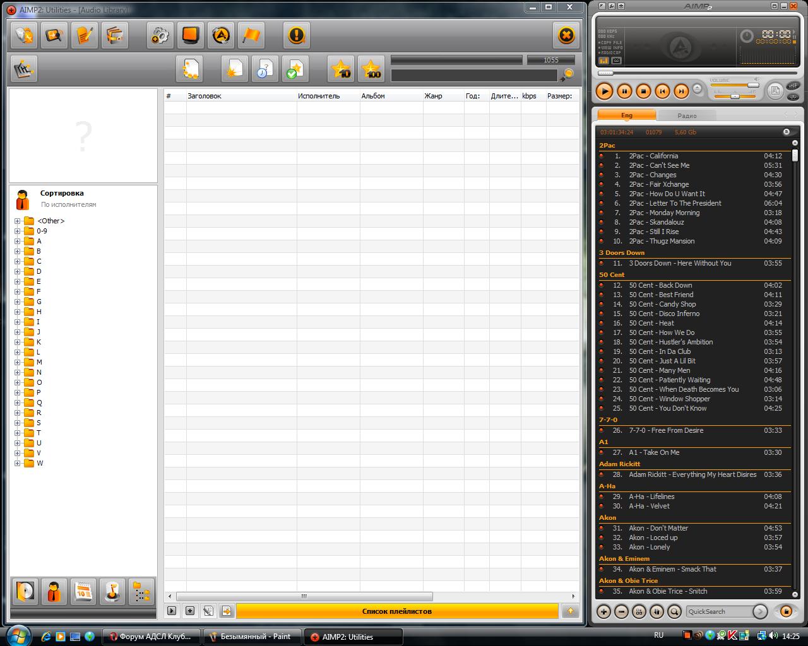Click the Top 10 star icon
This screenshot has height=646, width=808.
tap(341, 69)
